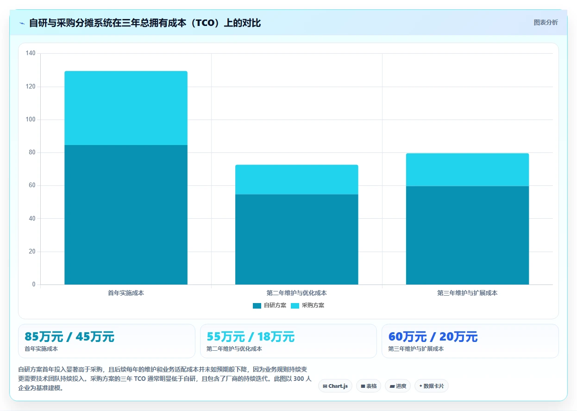Image resolution: width=577 pixels, height=411 pixels.
Task: Select the Chart.js tag chip
Action: pos(335,386)
